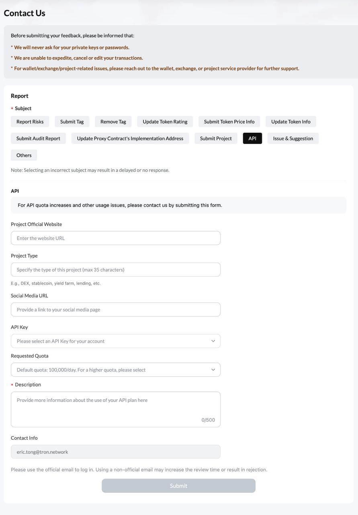Toggle the API subject selection

(x=252, y=138)
